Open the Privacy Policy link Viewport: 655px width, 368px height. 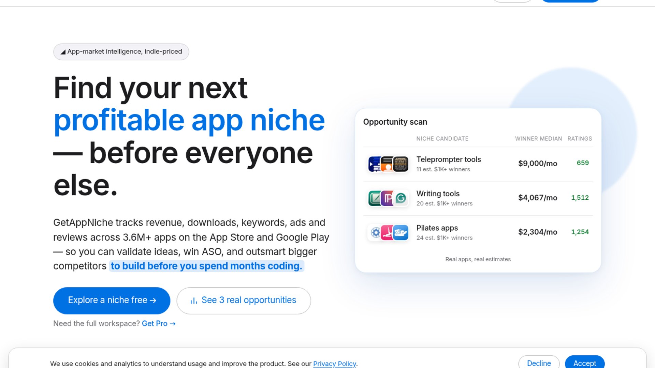coord(334,364)
